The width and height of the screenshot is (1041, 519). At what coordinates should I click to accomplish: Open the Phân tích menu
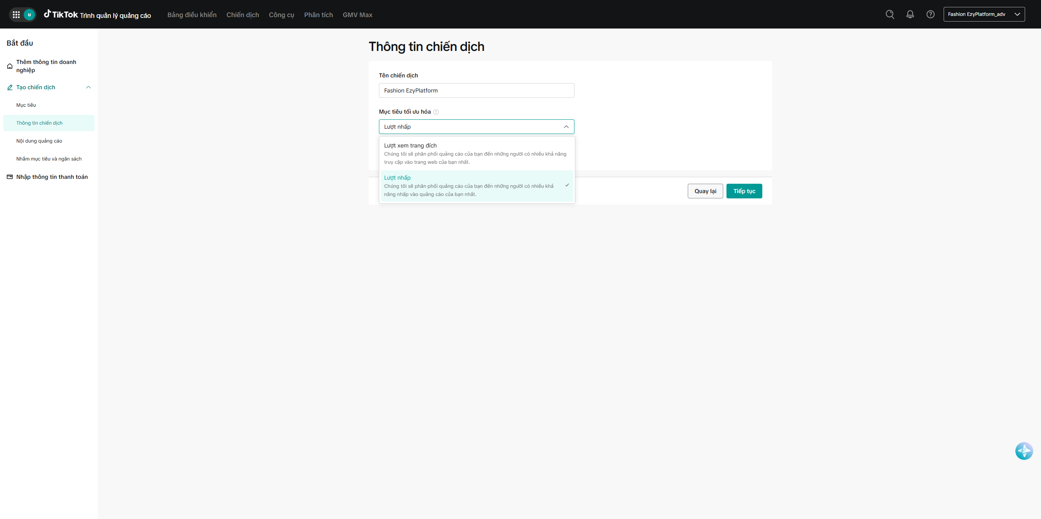[x=318, y=15]
